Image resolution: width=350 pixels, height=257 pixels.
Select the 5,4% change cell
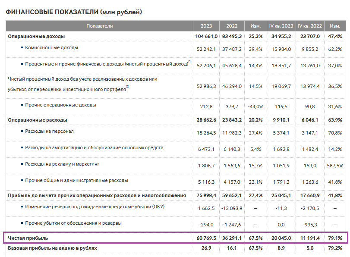click(255, 149)
